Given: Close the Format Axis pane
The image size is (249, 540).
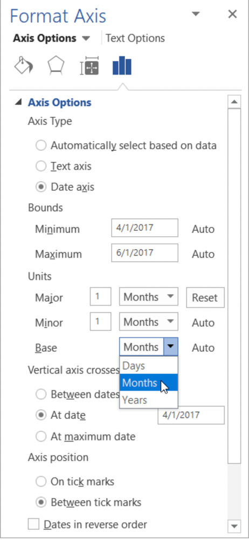Looking at the screenshot, I should coord(232,14).
